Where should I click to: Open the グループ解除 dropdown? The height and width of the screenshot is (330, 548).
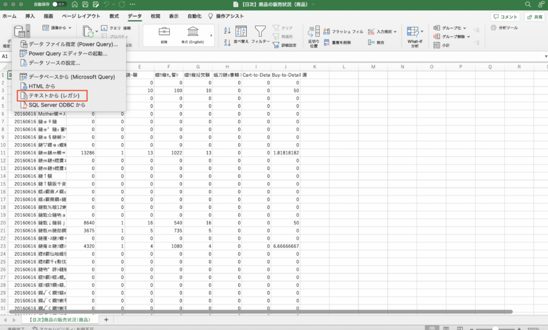click(x=452, y=37)
